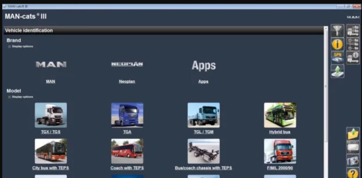The height and width of the screenshot is (178, 362).
Task: Click the camera screenshot icon
Action: click(353, 160)
